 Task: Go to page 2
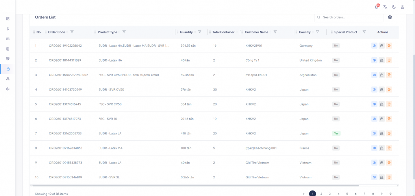(x=321, y=194)
